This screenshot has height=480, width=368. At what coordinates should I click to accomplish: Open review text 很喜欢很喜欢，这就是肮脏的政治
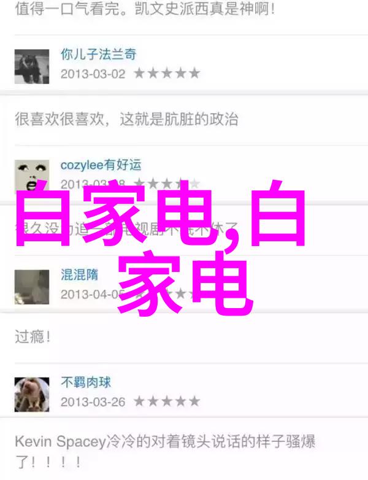[x=126, y=119]
